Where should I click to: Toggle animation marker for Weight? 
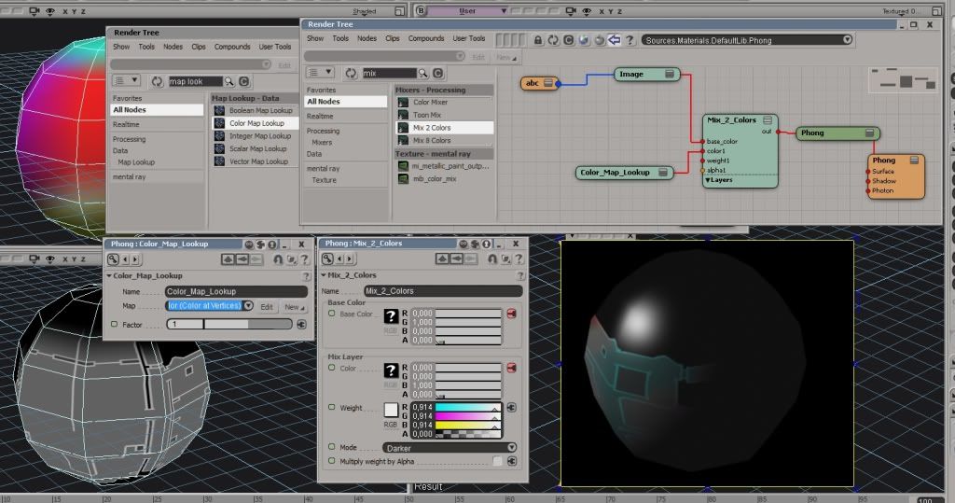click(x=331, y=407)
